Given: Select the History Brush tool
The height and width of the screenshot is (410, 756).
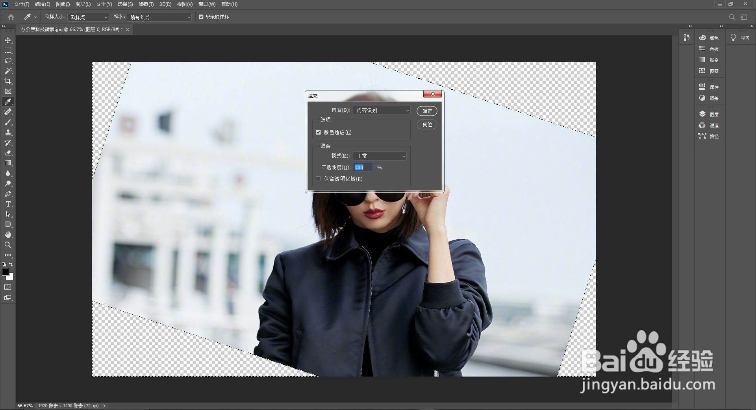Looking at the screenshot, I should (8, 143).
